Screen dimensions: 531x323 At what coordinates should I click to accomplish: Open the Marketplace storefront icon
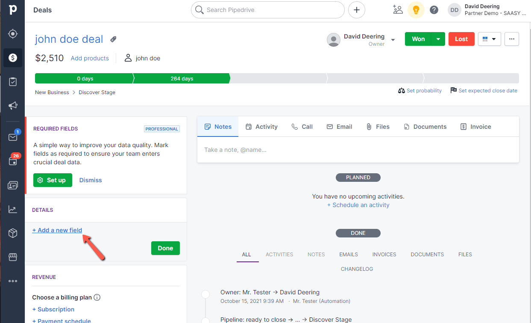12,257
